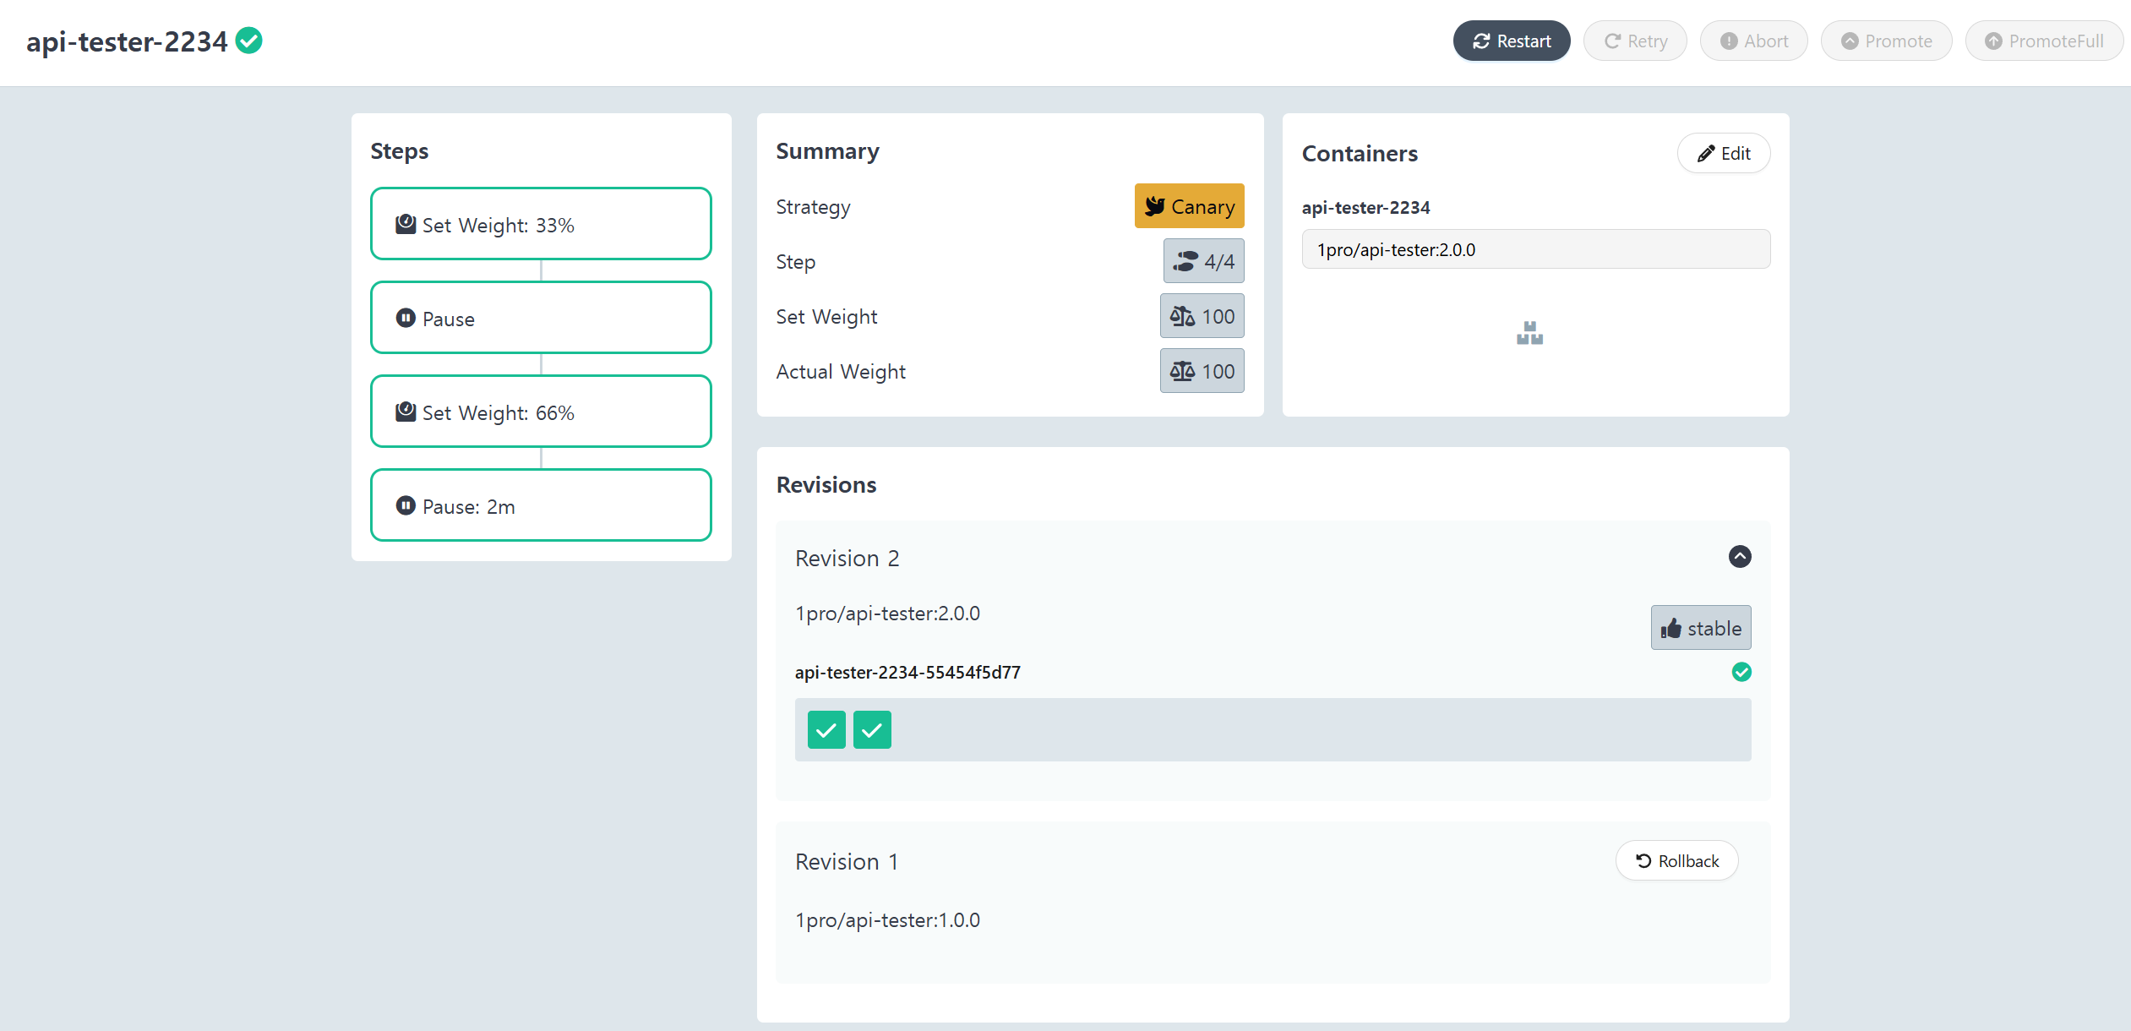2131x1031 pixels.
Task: Click the container image input field
Action: coord(1534,249)
